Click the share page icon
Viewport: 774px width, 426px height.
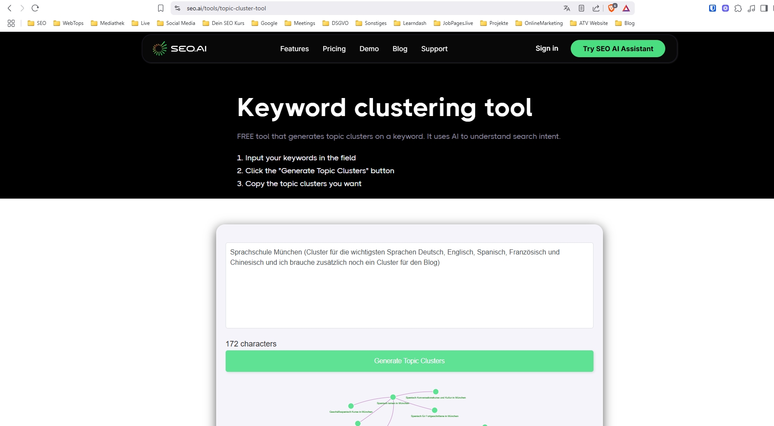[596, 8]
